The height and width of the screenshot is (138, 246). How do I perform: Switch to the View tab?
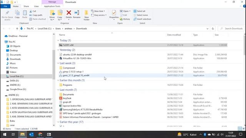click(36, 6)
